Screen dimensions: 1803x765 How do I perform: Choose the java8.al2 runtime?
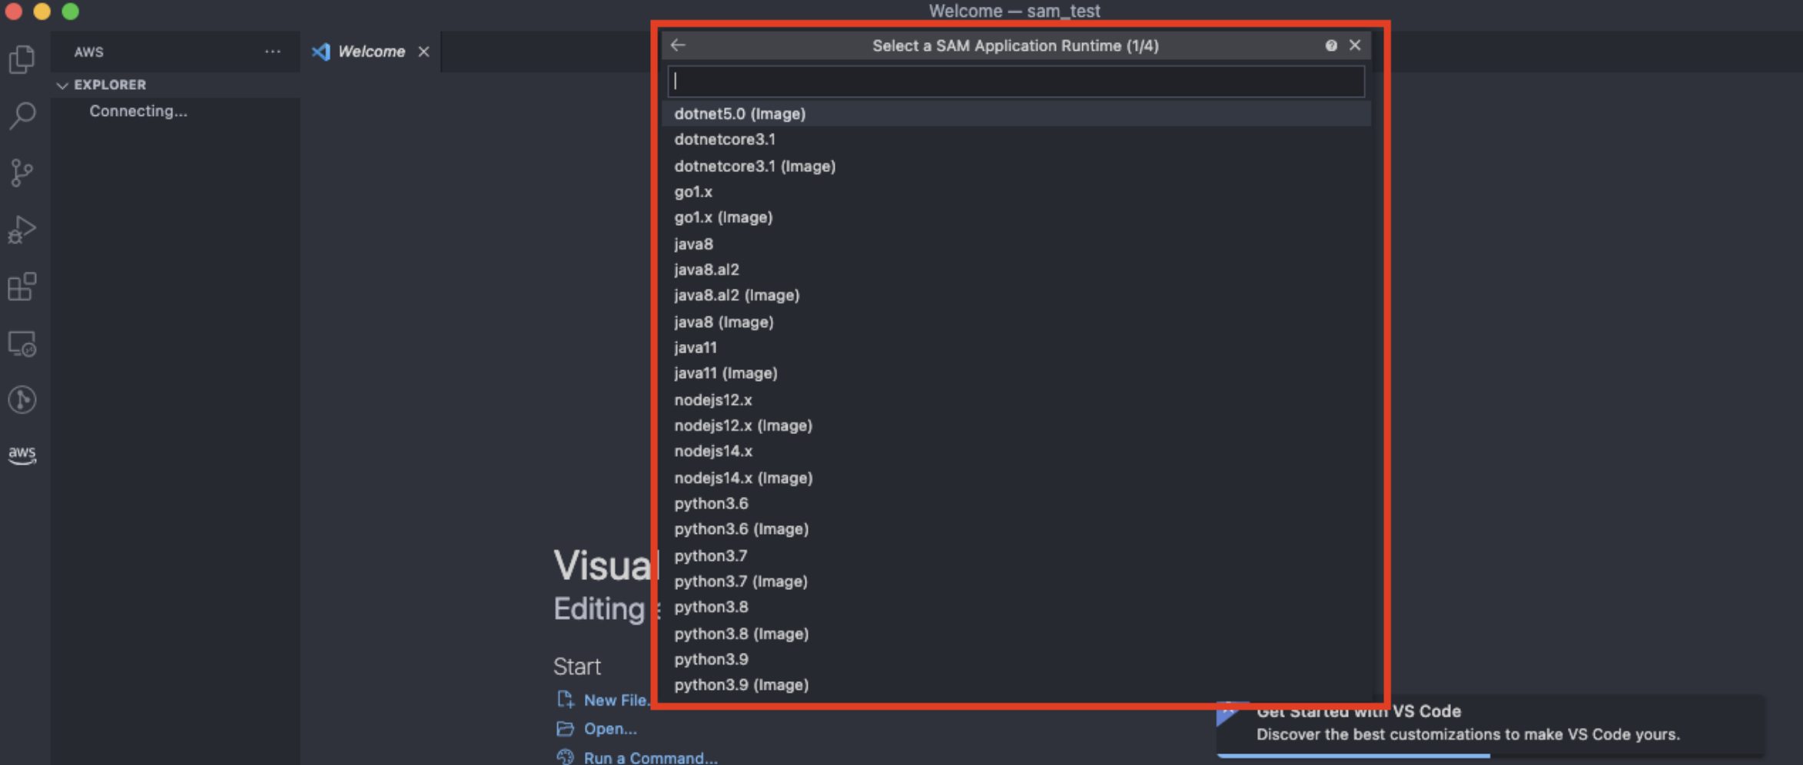(x=1016, y=270)
